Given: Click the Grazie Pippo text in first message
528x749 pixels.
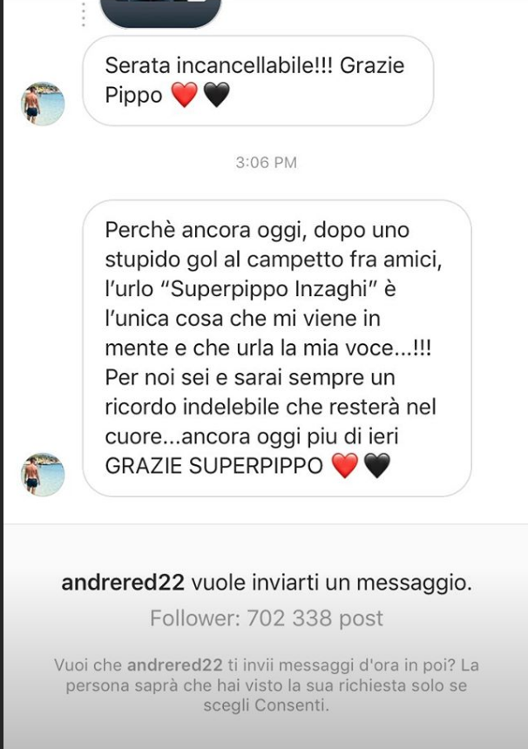Looking at the screenshot, I should [254, 80].
